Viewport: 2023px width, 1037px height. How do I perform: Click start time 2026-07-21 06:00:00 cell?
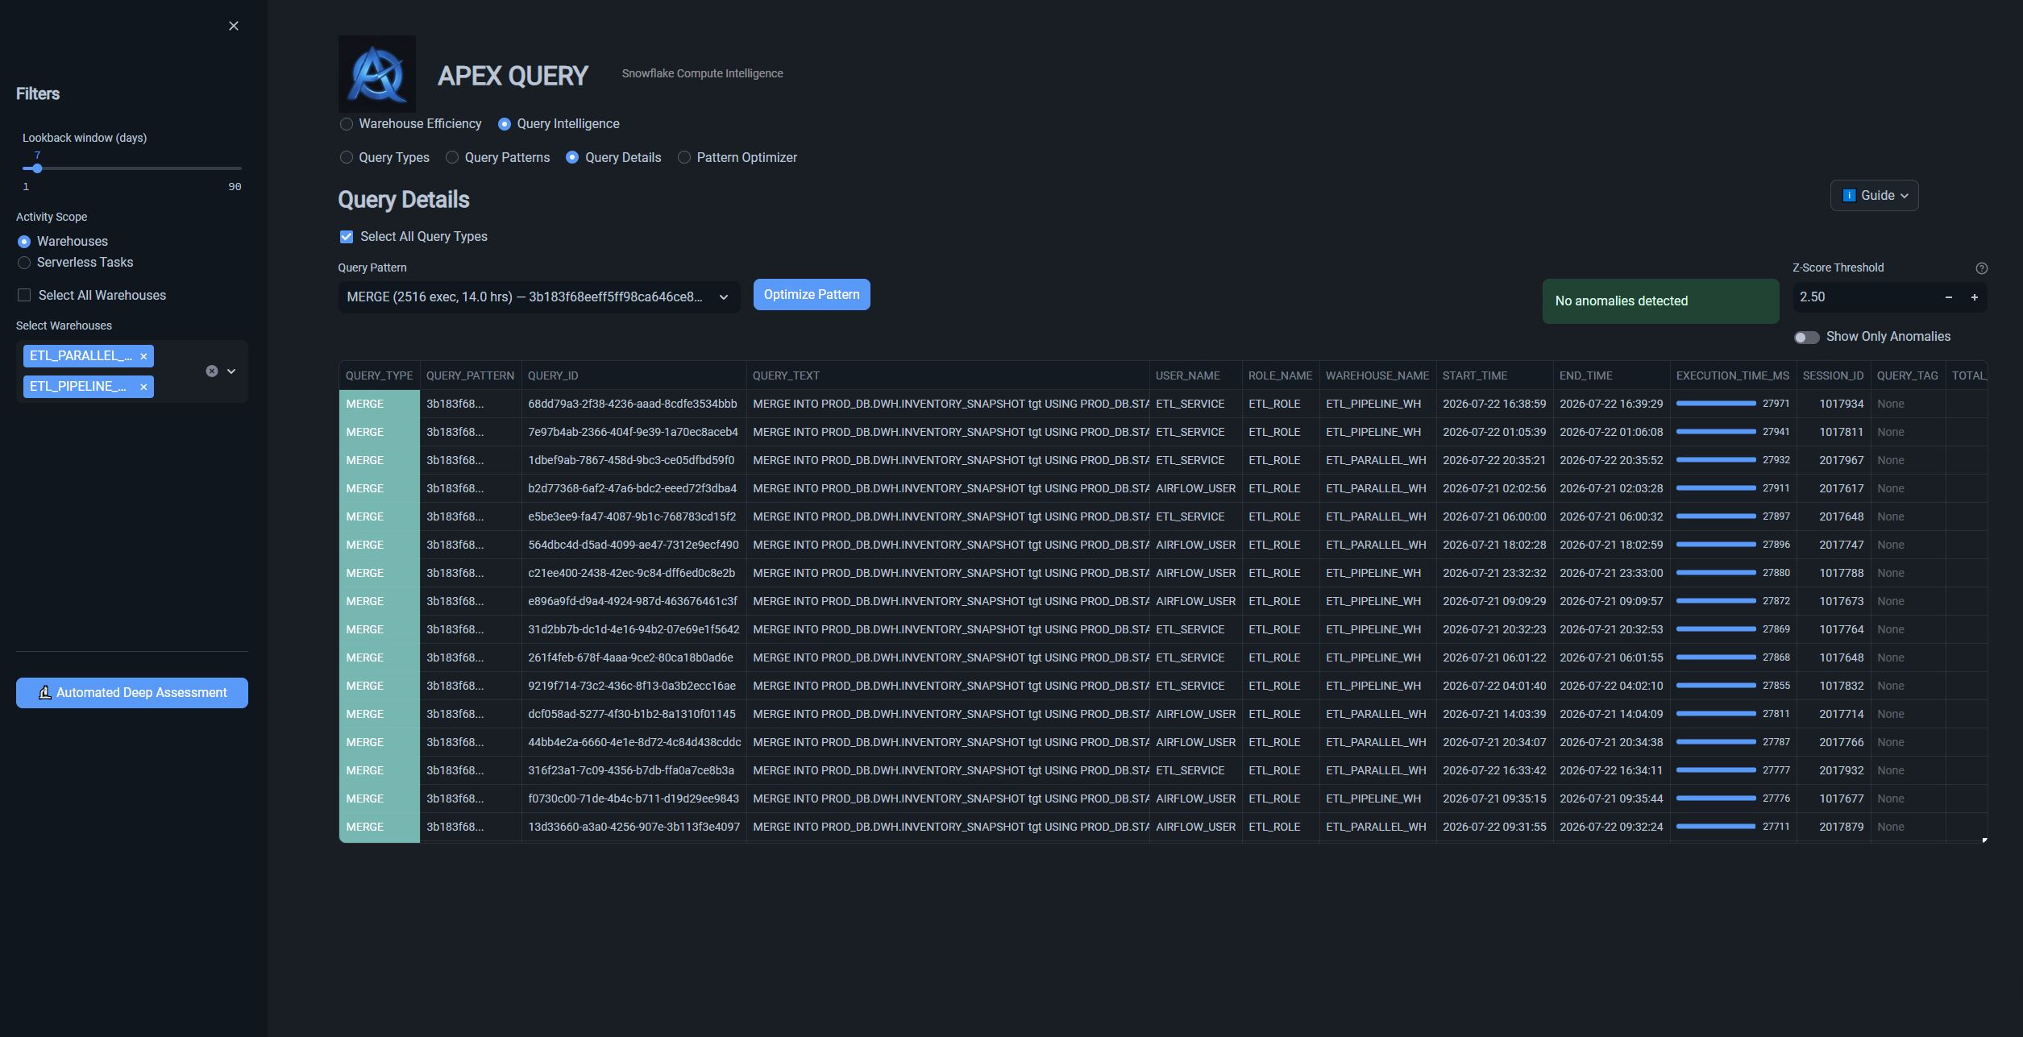[x=1494, y=517]
